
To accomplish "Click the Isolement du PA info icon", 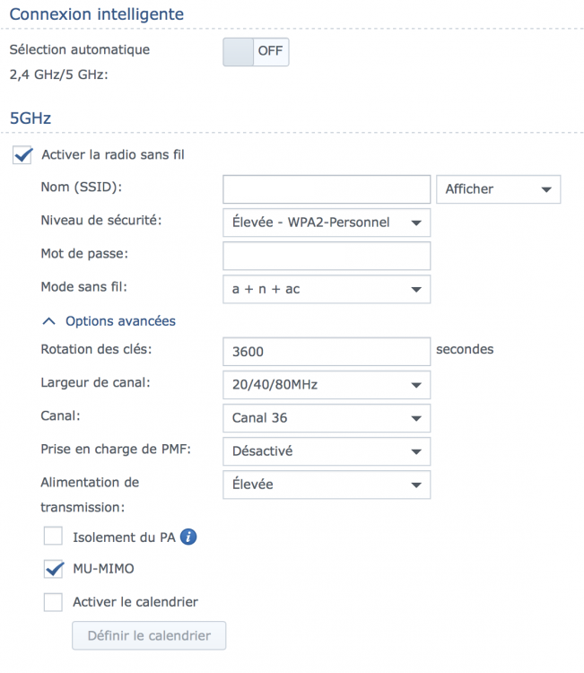I will point(188,537).
